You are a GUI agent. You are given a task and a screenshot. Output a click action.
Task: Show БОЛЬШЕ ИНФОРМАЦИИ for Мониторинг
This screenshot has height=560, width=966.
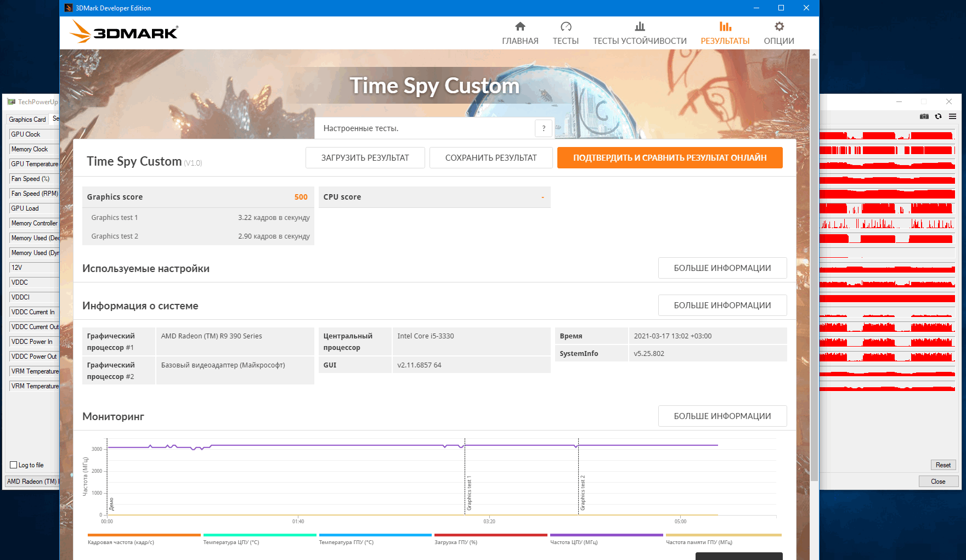[722, 416]
